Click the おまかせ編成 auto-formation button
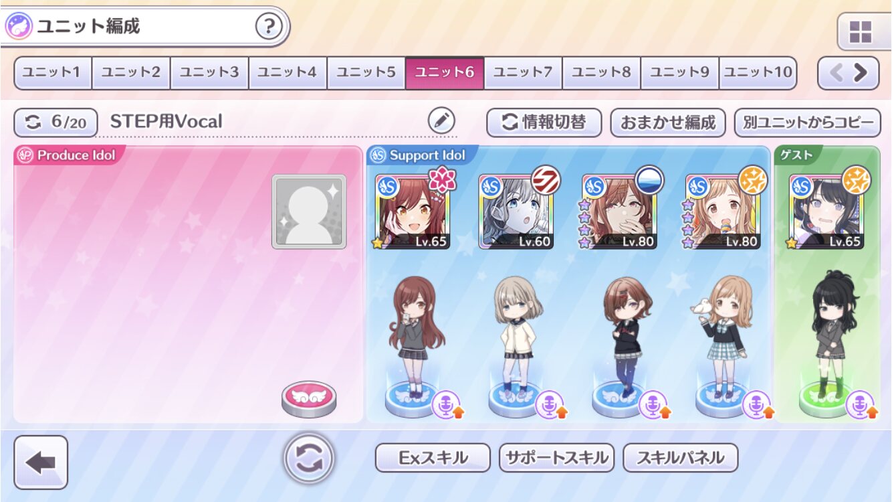Viewport: 892px width, 502px height. click(x=668, y=122)
